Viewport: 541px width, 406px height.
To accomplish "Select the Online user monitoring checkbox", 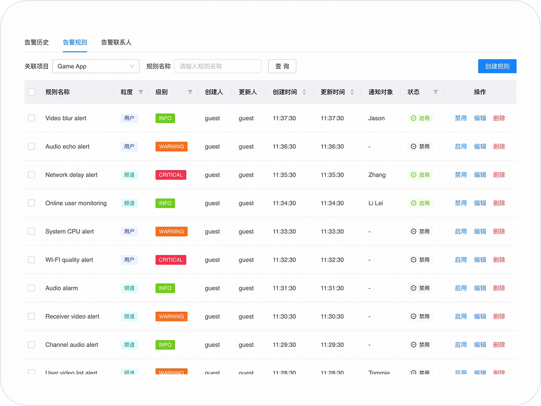I will 32,203.
